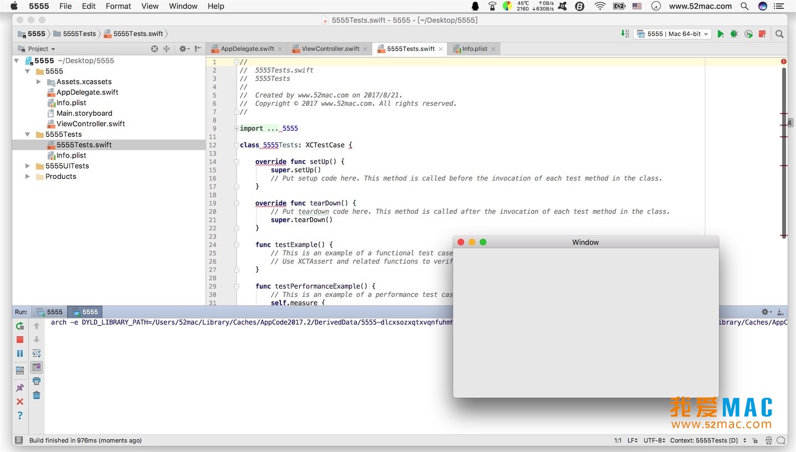Toggle soft wraps in the console
The width and height of the screenshot is (796, 452).
tap(37, 353)
